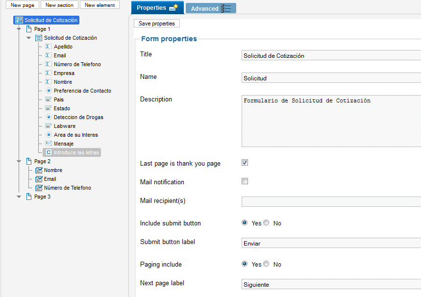Click the form icon beside root Solicitud de Cotización
The image size is (421, 297).
coord(19,20)
